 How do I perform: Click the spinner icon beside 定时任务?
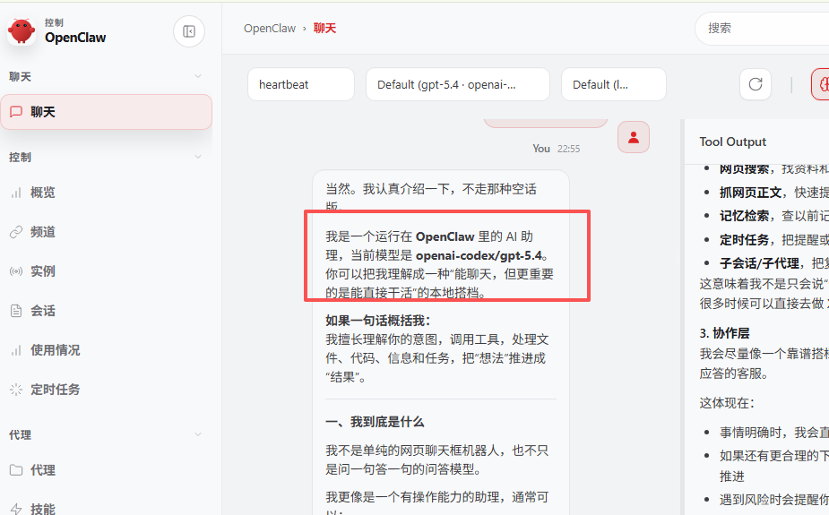[16, 390]
